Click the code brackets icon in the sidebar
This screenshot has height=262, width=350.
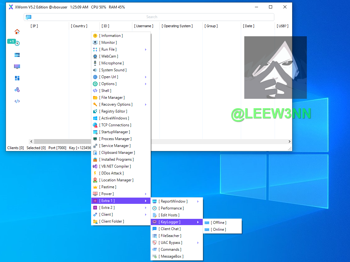click(17, 101)
